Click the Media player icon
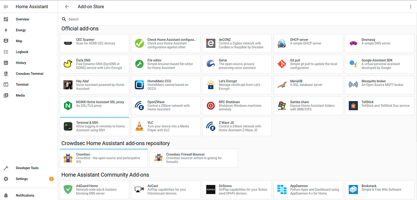The width and height of the screenshot is (417, 200). [x=6, y=95]
